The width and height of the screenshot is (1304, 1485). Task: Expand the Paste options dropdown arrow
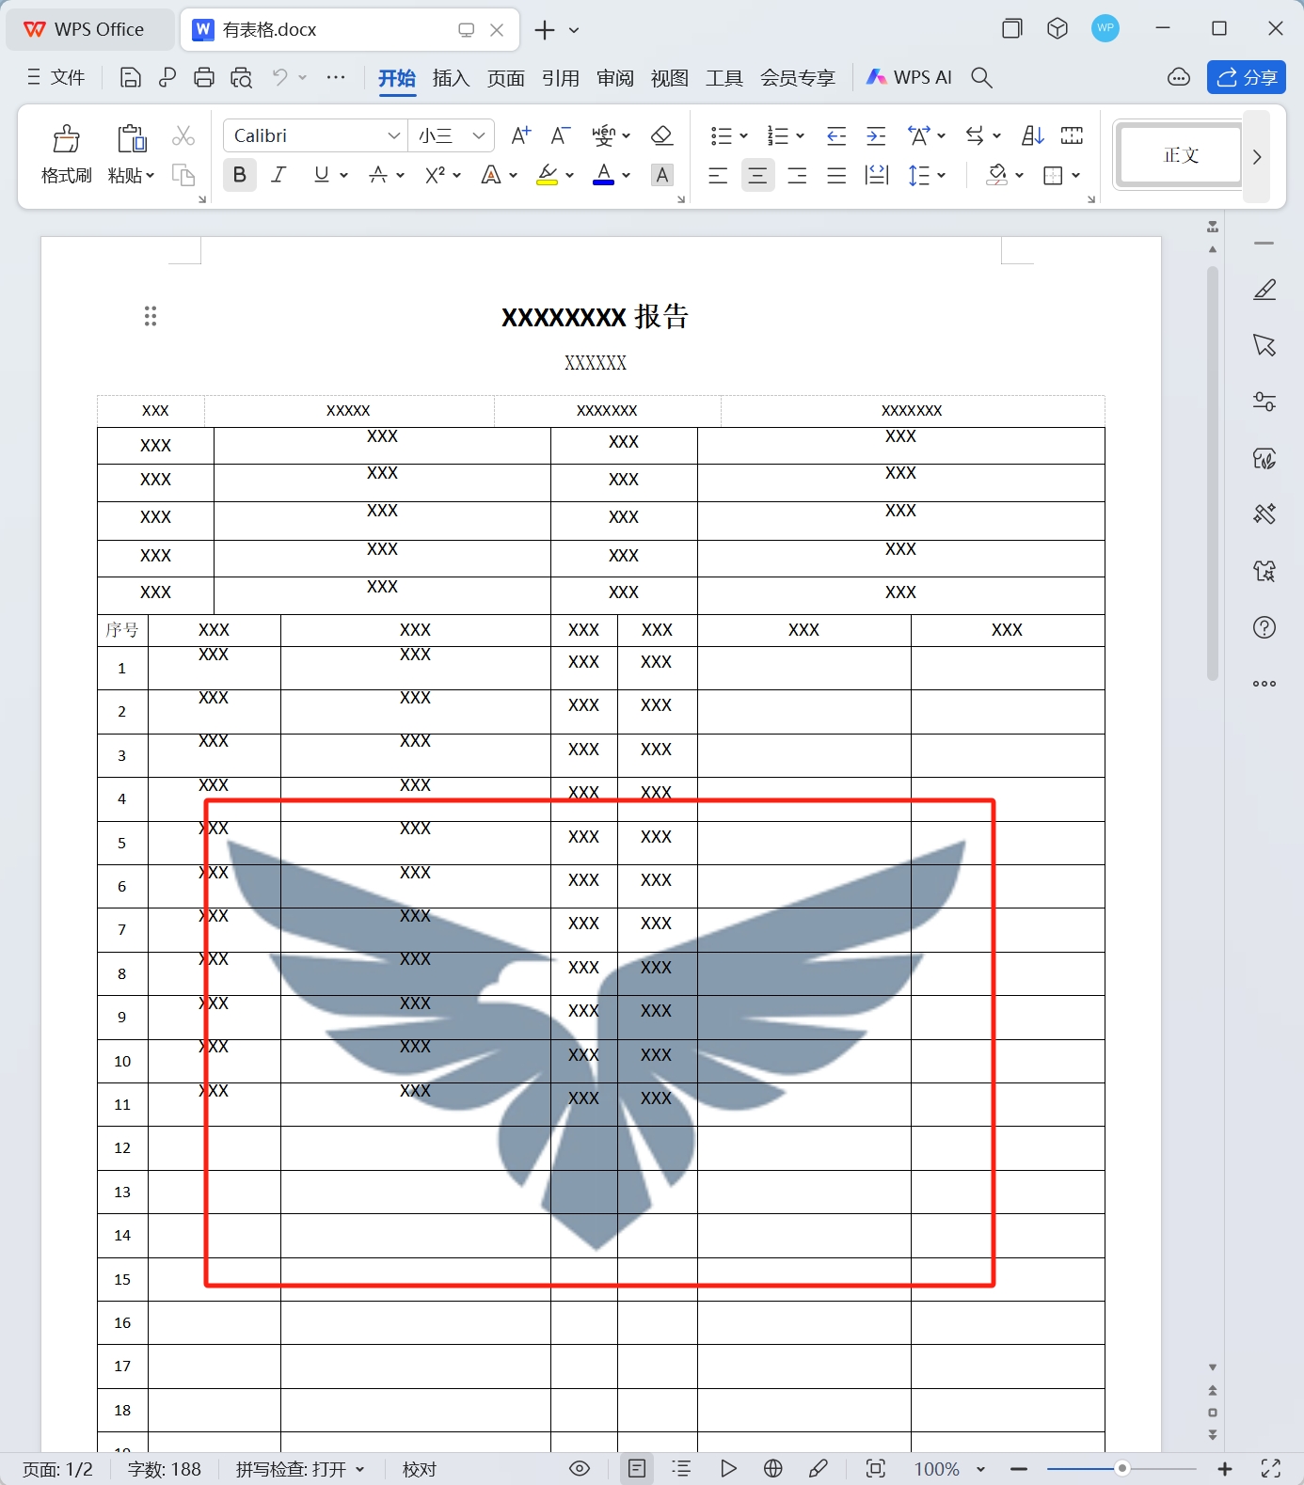click(150, 175)
